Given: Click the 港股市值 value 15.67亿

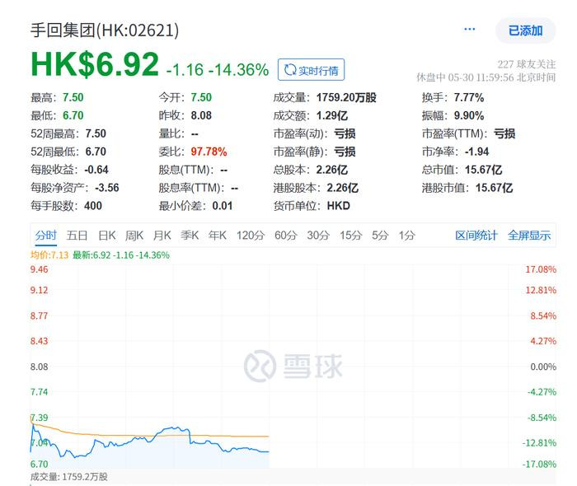Looking at the screenshot, I should pyautogui.click(x=494, y=188).
